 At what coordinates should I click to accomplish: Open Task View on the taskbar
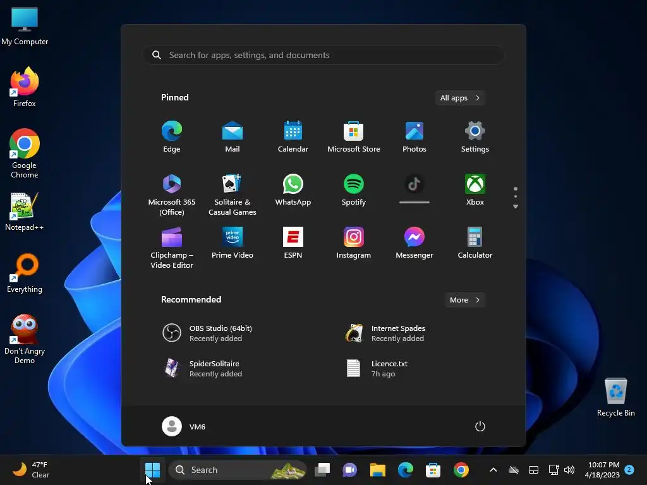322,470
